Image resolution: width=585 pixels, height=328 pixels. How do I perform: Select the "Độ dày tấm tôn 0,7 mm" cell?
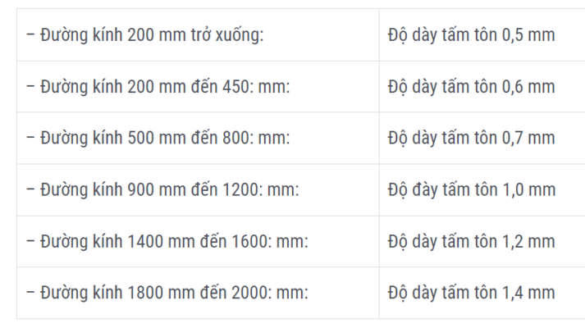pos(472,138)
